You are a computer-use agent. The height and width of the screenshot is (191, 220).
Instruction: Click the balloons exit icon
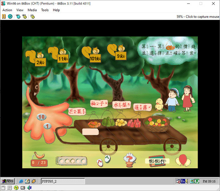point(183,160)
